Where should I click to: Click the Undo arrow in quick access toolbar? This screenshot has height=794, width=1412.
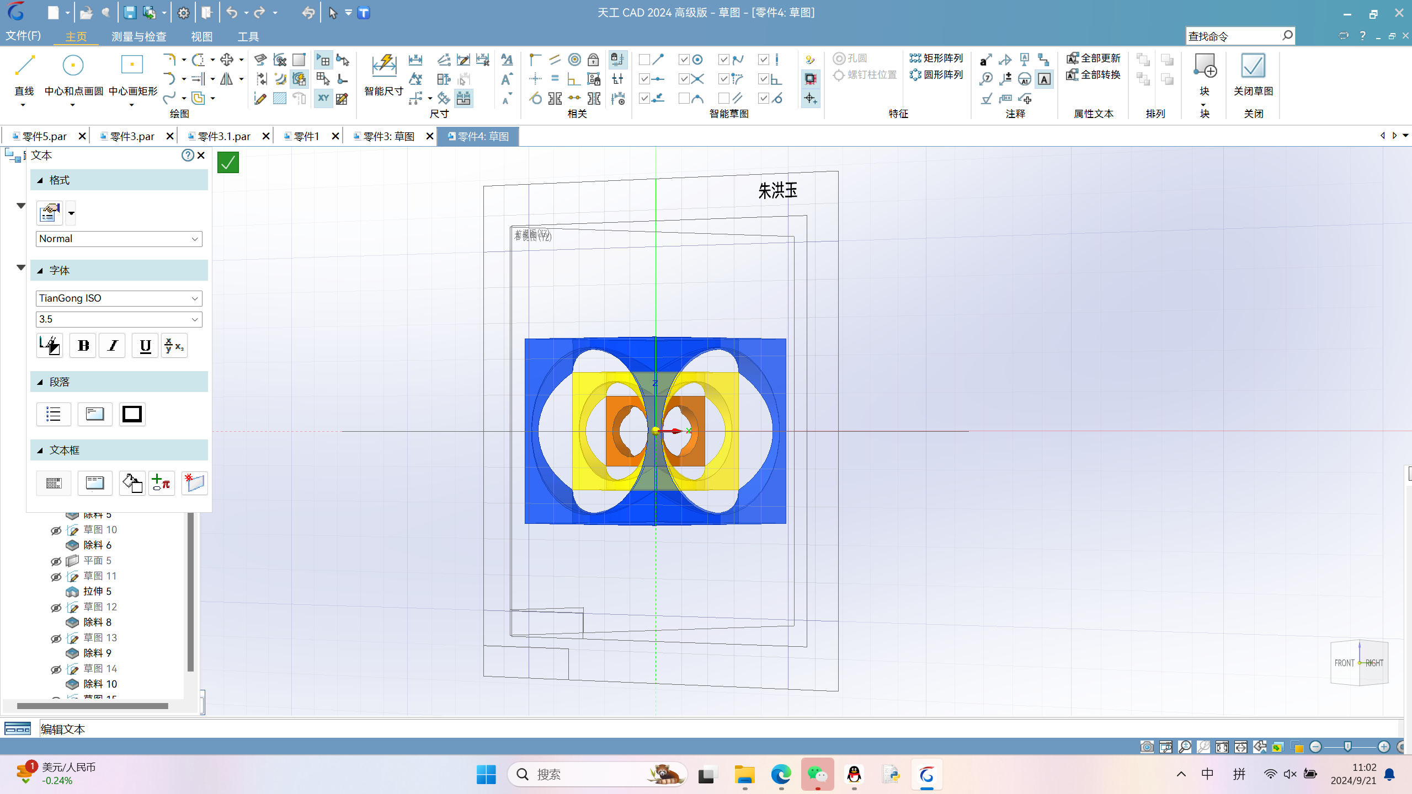(x=232, y=13)
